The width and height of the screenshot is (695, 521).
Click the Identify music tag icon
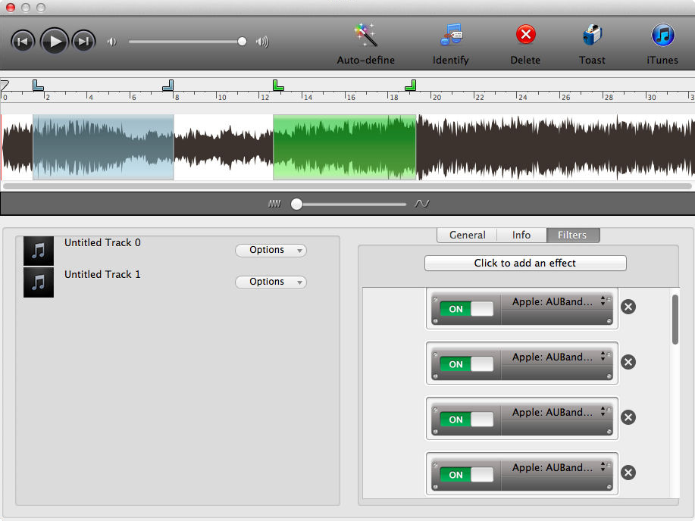tap(451, 36)
